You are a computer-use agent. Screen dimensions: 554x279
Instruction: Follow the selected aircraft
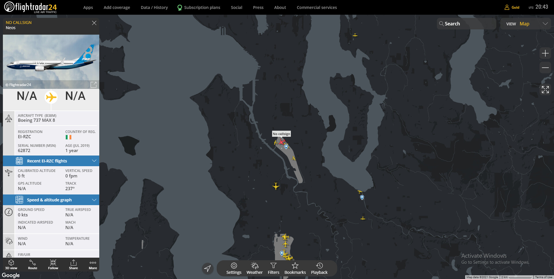(x=53, y=264)
